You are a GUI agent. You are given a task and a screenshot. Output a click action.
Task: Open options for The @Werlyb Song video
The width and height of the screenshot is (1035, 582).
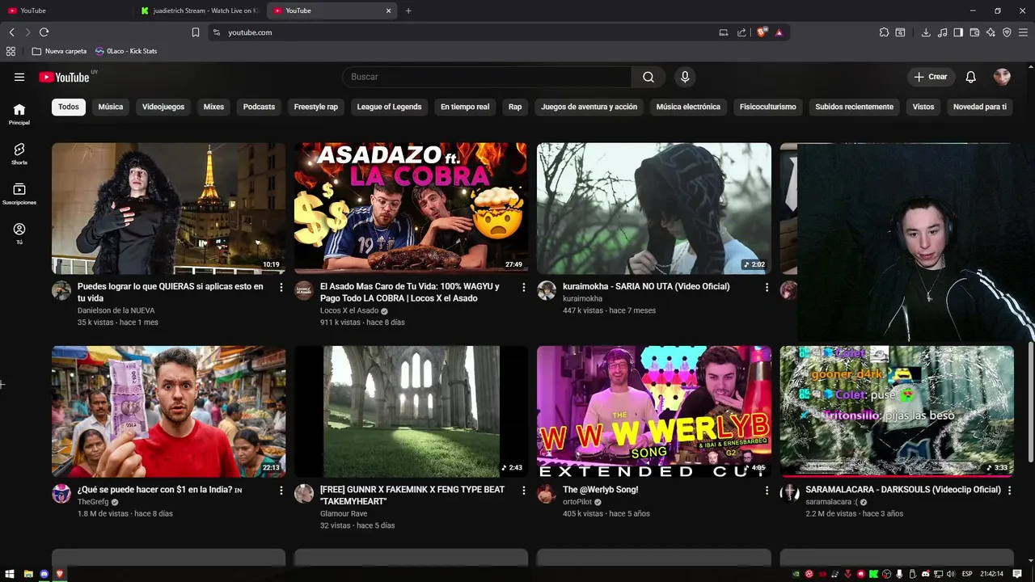click(767, 490)
